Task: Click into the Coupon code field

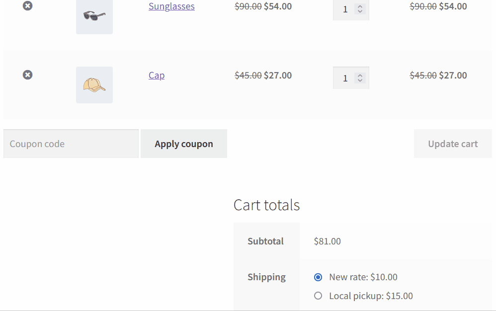Action: tap(71, 144)
